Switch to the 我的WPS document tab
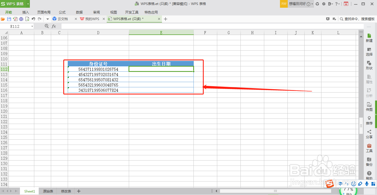This screenshot has height=195, width=377. click(x=92, y=19)
